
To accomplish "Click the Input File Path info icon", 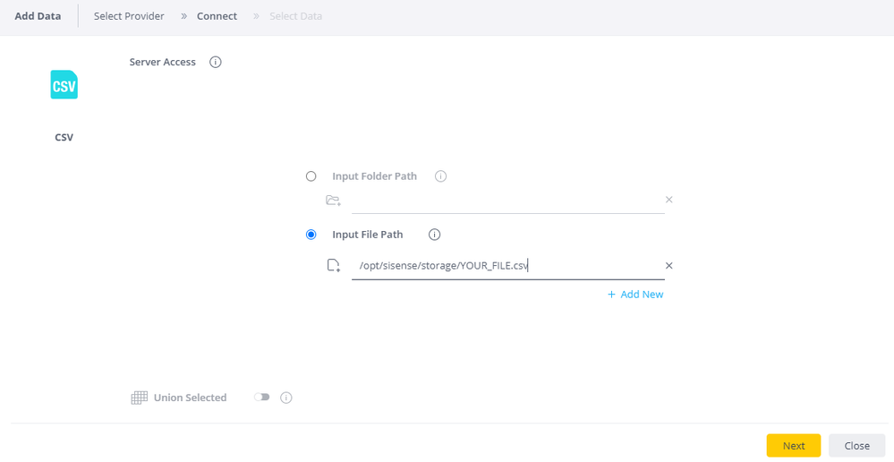I will tap(435, 235).
